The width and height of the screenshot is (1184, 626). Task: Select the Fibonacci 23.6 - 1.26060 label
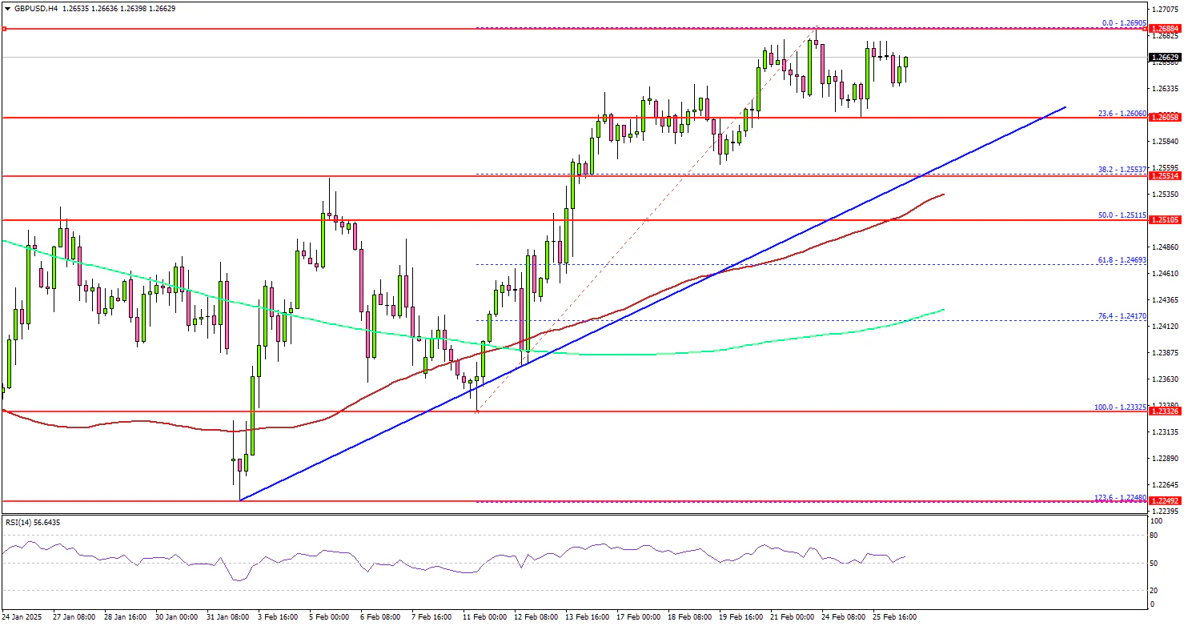point(1125,113)
